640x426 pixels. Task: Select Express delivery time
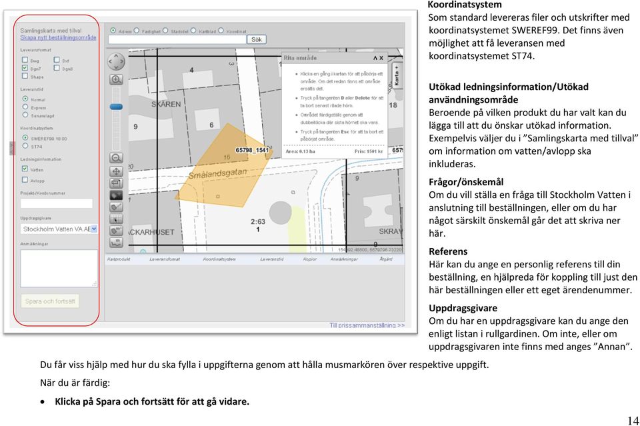(x=25, y=107)
